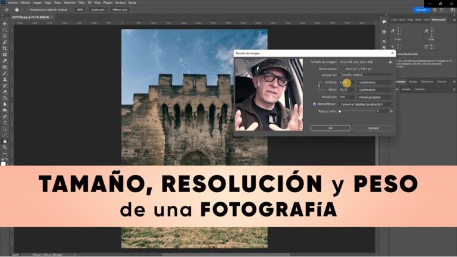Toggle the Remuestrear checkbox
Screen dimensions: 457x257
315,104
